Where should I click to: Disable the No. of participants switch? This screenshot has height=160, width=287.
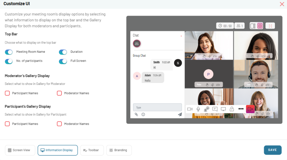point(9,61)
